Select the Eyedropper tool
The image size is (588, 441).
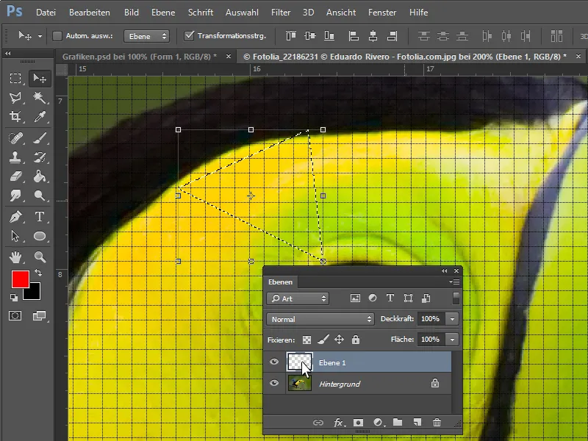(x=40, y=118)
